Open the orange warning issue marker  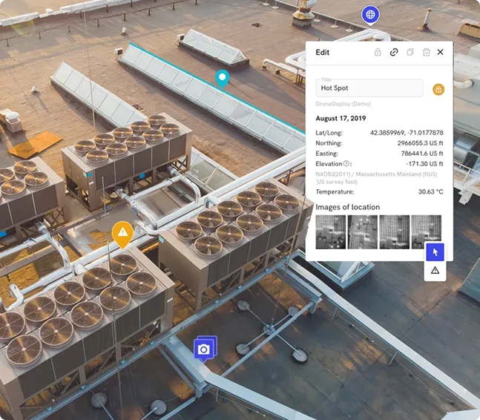[x=122, y=234]
